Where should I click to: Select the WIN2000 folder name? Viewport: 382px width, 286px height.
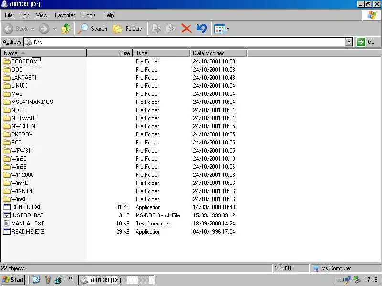pyautogui.click(x=22, y=175)
